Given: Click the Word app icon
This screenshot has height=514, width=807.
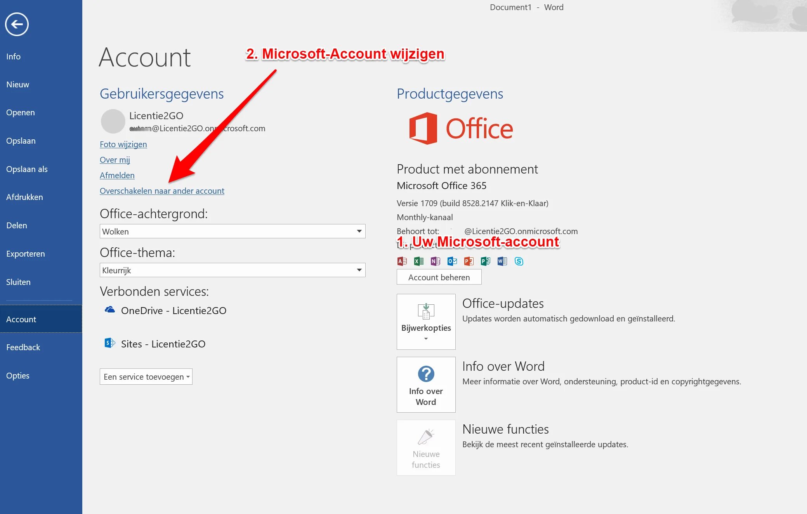Looking at the screenshot, I should click(502, 261).
